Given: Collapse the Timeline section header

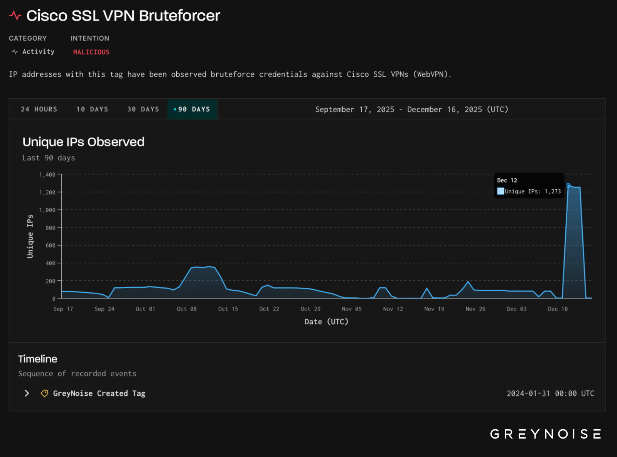Looking at the screenshot, I should [x=37, y=359].
